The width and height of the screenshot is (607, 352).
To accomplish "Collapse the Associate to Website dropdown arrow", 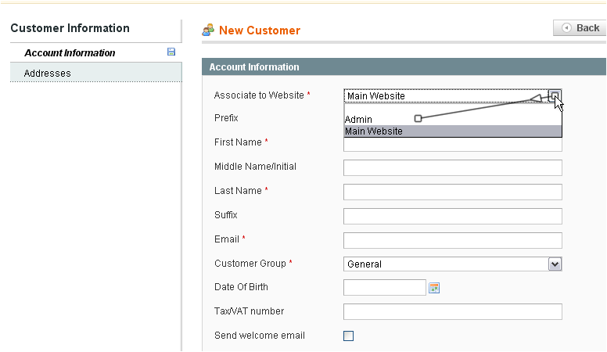I will (555, 95).
